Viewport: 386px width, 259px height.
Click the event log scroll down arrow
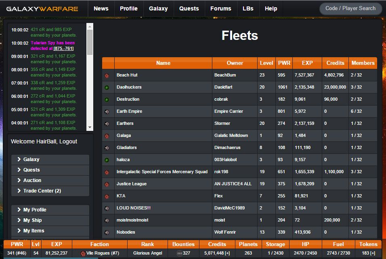(x=90, y=127)
